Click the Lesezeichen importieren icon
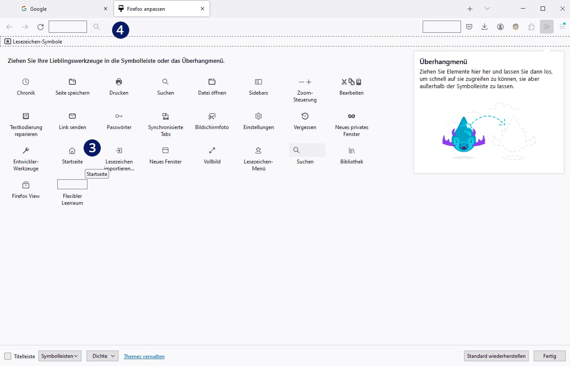Viewport: 570px width, 366px height. click(x=119, y=151)
